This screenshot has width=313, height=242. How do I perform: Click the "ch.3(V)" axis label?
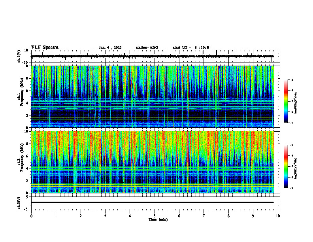tap(19, 203)
